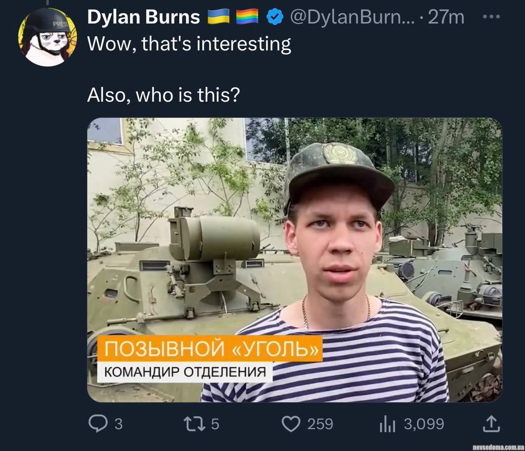Click the rainbow flag emoji in name
Image resolution: width=525 pixels, height=451 pixels.
(247, 18)
